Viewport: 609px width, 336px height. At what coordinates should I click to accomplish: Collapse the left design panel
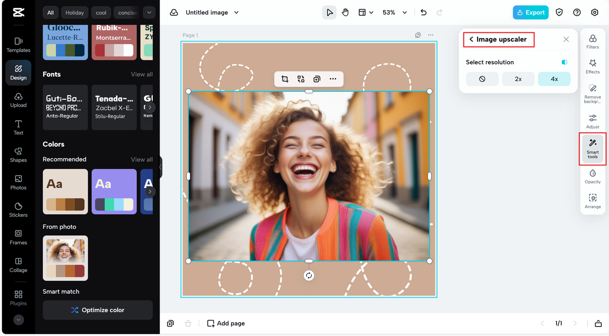click(161, 167)
